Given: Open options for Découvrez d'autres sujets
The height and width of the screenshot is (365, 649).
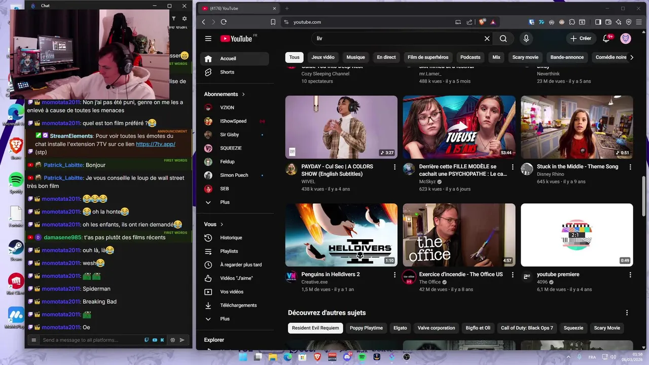Looking at the screenshot, I should tap(627, 313).
